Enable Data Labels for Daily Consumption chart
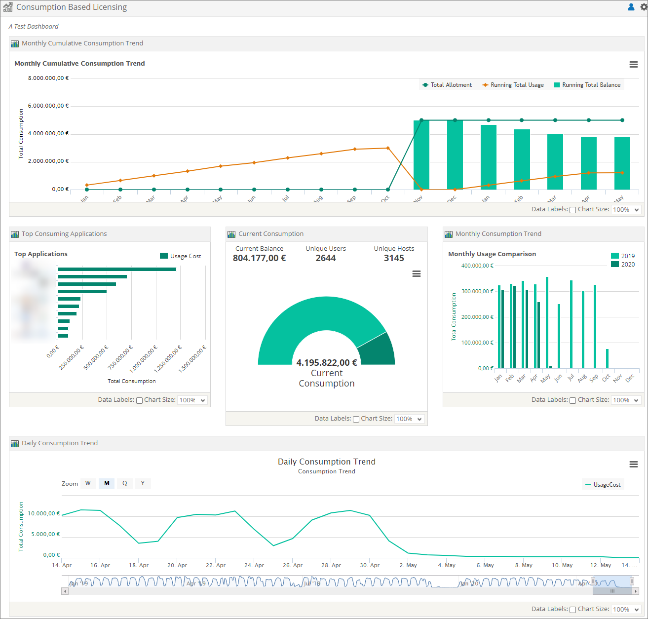 click(x=572, y=610)
